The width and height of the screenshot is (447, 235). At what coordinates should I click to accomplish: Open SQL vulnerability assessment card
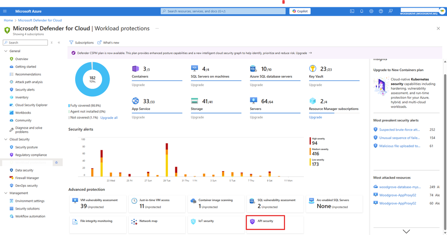pyautogui.click(x=275, y=204)
